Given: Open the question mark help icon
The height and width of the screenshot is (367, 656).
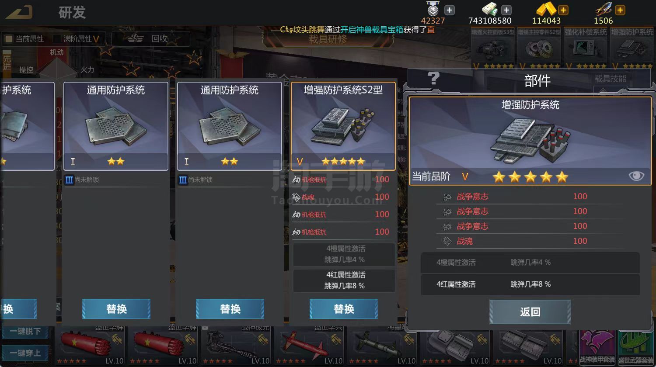Looking at the screenshot, I should tap(433, 79).
